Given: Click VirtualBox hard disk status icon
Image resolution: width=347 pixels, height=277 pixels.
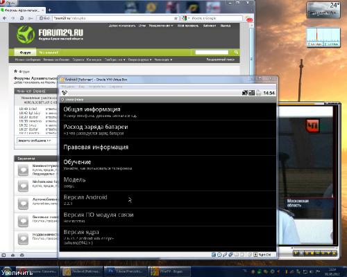Looking at the screenshot, I should coord(214,255).
